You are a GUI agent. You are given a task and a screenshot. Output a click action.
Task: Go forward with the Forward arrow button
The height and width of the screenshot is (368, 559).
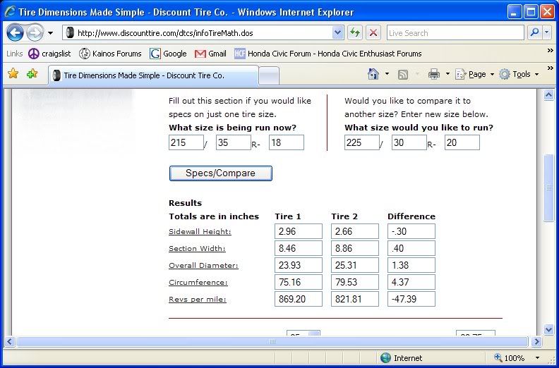point(35,33)
